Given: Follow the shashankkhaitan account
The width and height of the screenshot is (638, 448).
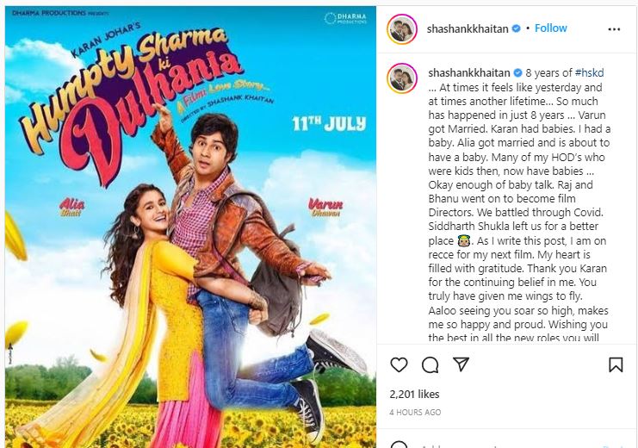Looking at the screenshot, I should click(550, 28).
